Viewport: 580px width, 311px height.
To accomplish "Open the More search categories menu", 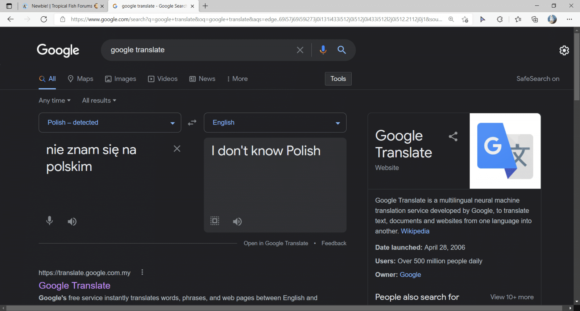I will coord(237,79).
